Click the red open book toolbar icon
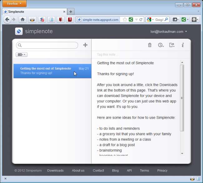The image size is (203, 183). 61,20
